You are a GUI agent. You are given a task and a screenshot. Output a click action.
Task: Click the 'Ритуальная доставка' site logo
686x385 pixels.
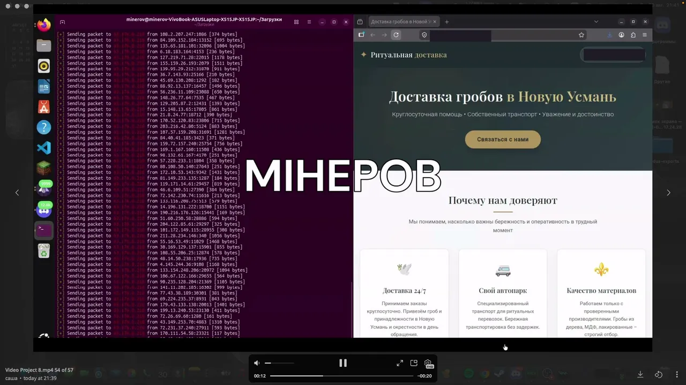pos(404,55)
